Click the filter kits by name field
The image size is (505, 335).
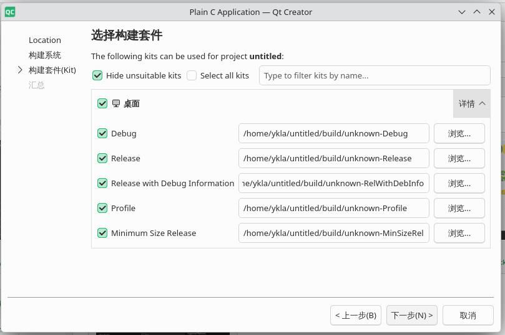point(375,75)
